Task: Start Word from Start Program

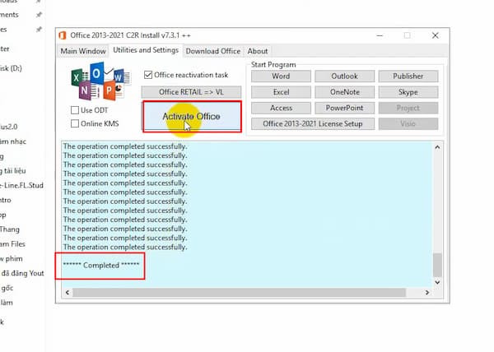Action: pyautogui.click(x=281, y=76)
